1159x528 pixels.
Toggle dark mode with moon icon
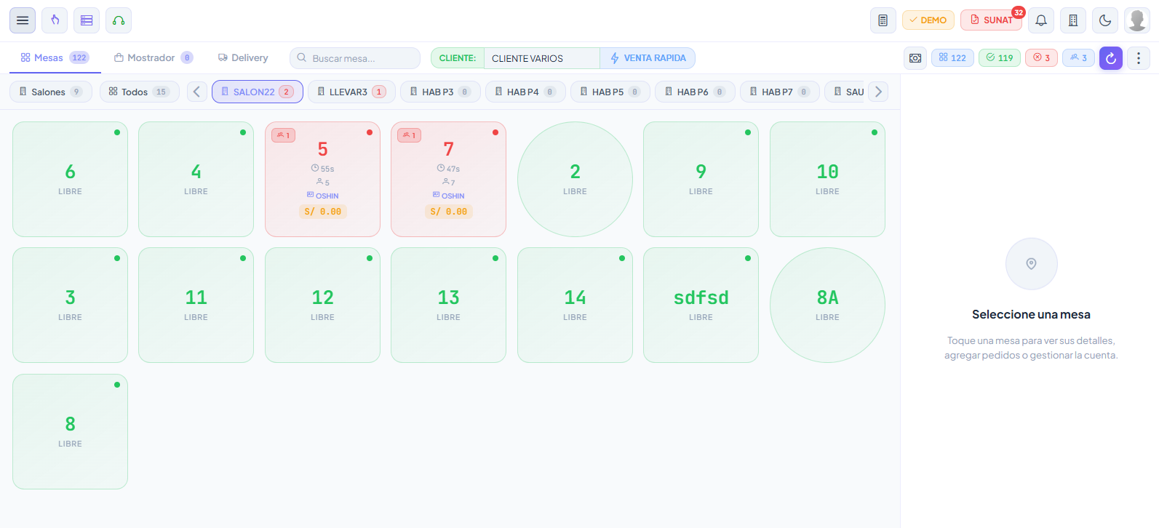tap(1105, 20)
